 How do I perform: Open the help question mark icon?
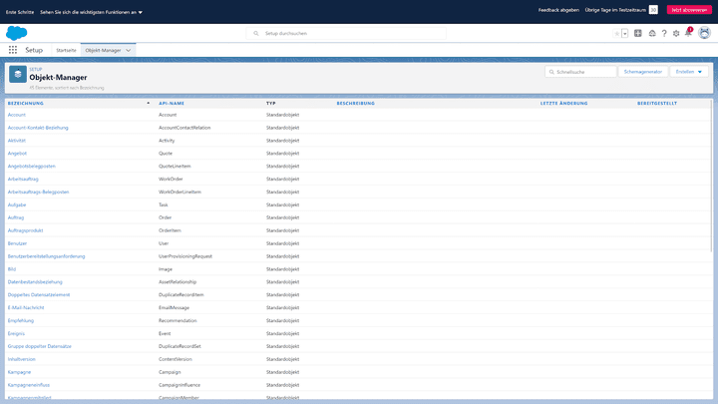point(664,33)
